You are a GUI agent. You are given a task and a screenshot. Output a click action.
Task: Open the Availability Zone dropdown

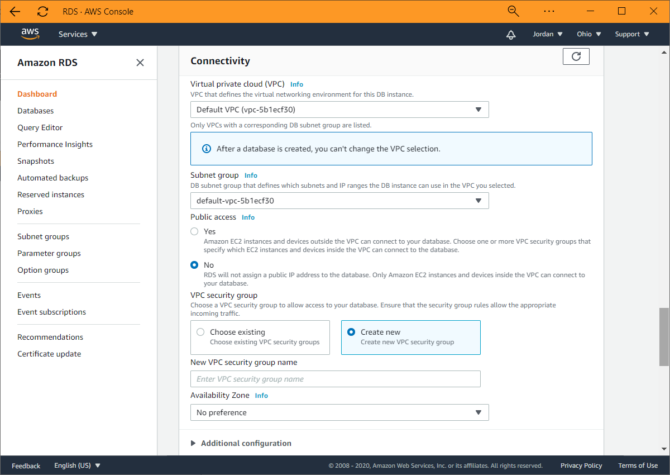point(339,412)
